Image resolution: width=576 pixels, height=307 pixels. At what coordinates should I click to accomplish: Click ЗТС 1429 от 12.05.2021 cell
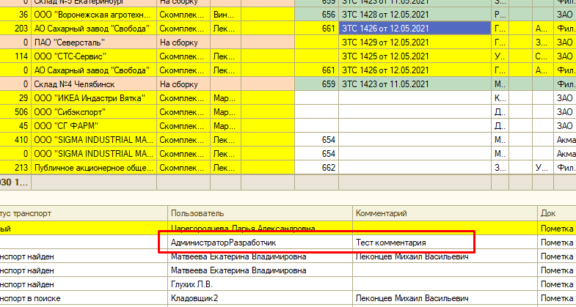[415, 42]
